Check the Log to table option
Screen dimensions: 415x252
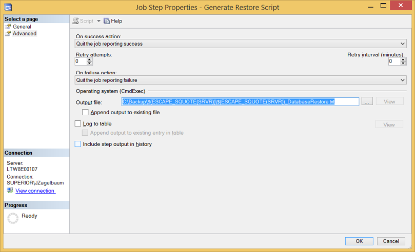pyautogui.click(x=78, y=123)
